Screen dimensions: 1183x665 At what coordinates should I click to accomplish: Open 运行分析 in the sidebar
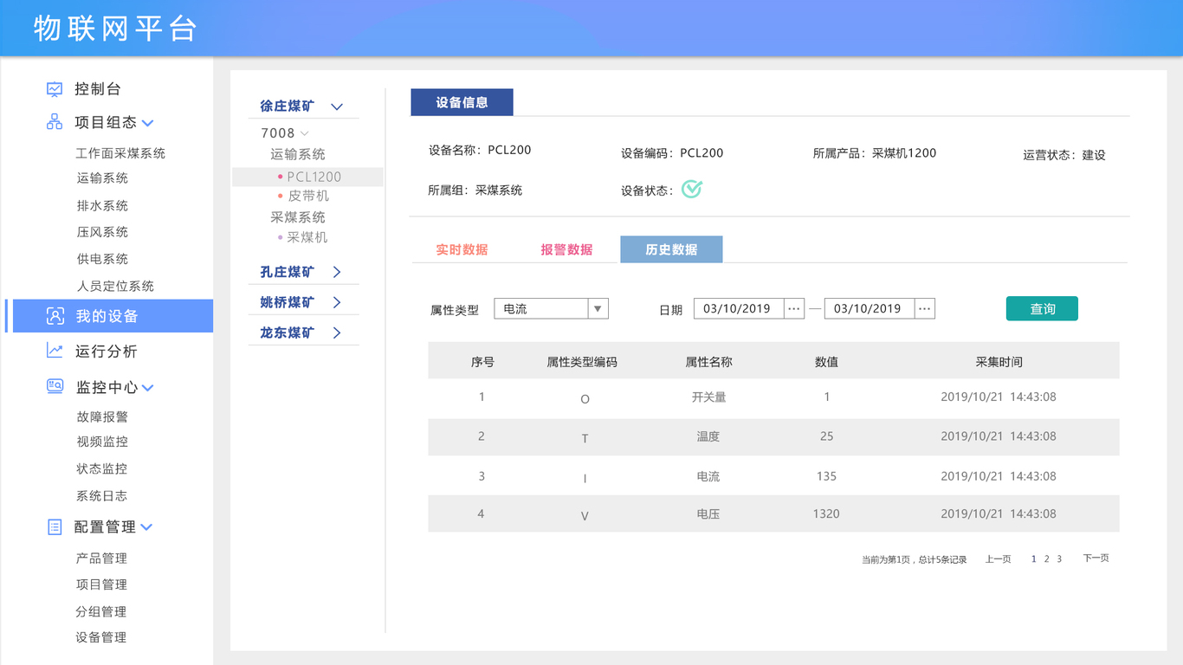pyautogui.click(x=106, y=351)
